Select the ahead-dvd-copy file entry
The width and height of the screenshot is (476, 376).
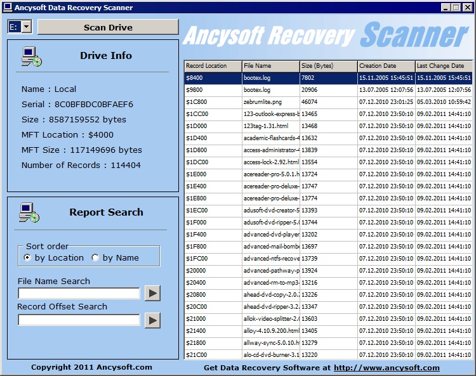pyautogui.click(x=271, y=295)
